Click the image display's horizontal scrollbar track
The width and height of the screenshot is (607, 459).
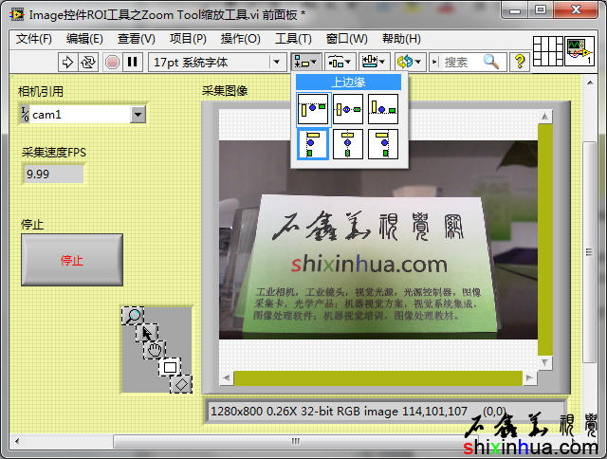[x=377, y=378]
